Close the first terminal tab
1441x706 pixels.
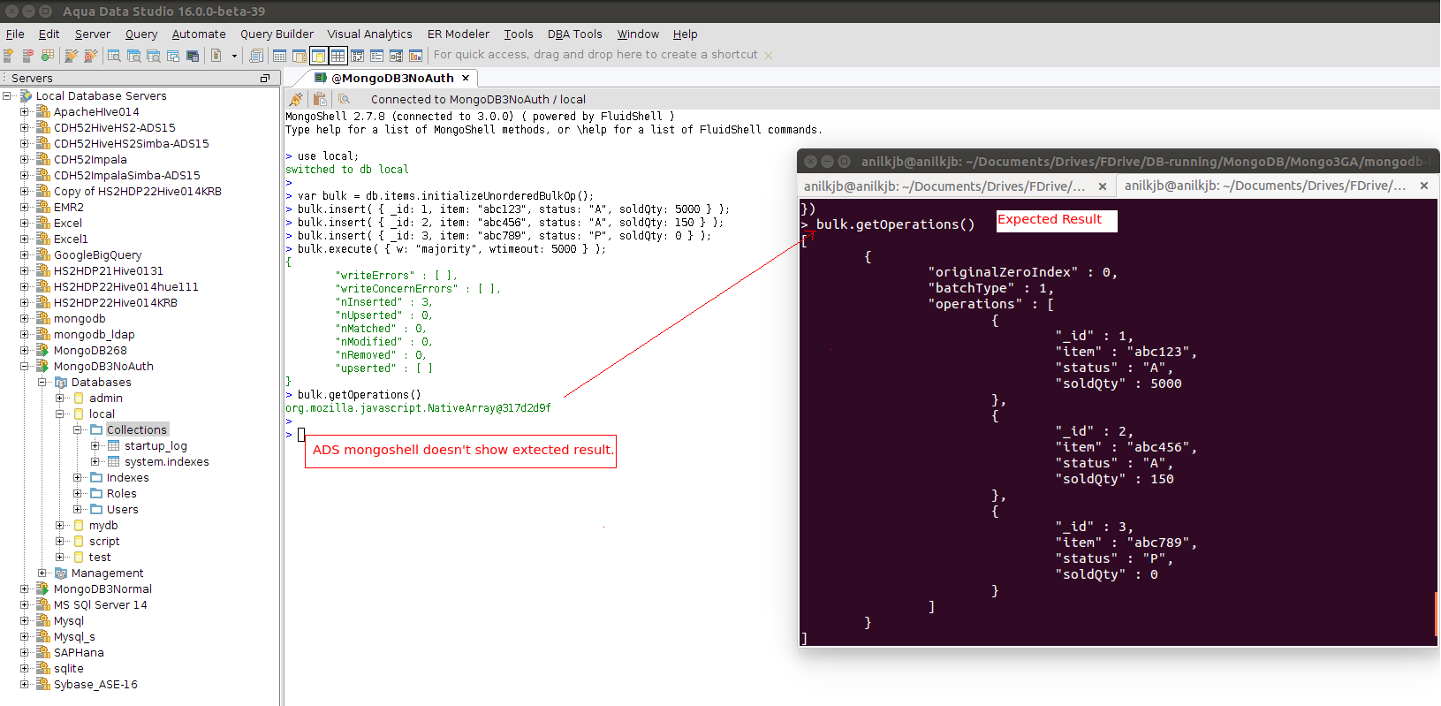pyautogui.click(x=1103, y=186)
